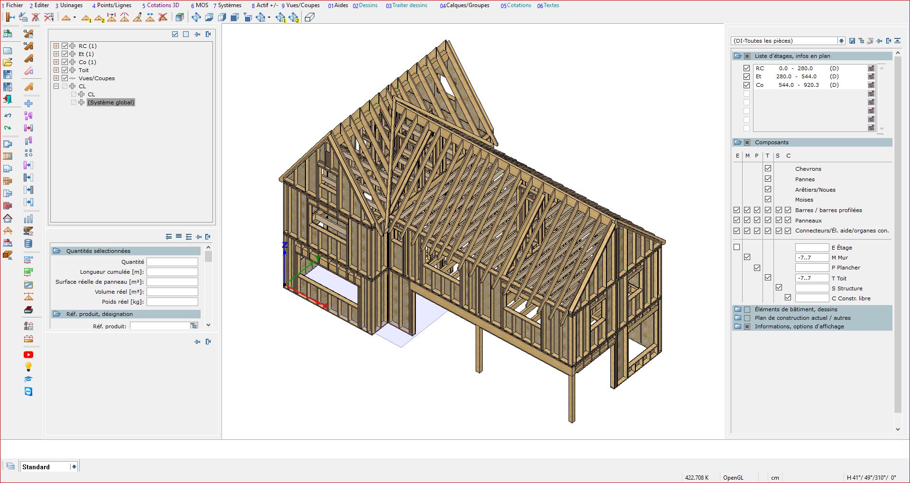The width and height of the screenshot is (910, 483).
Task: Uncheck the Chevrons component checkbox
Action: 768,168
